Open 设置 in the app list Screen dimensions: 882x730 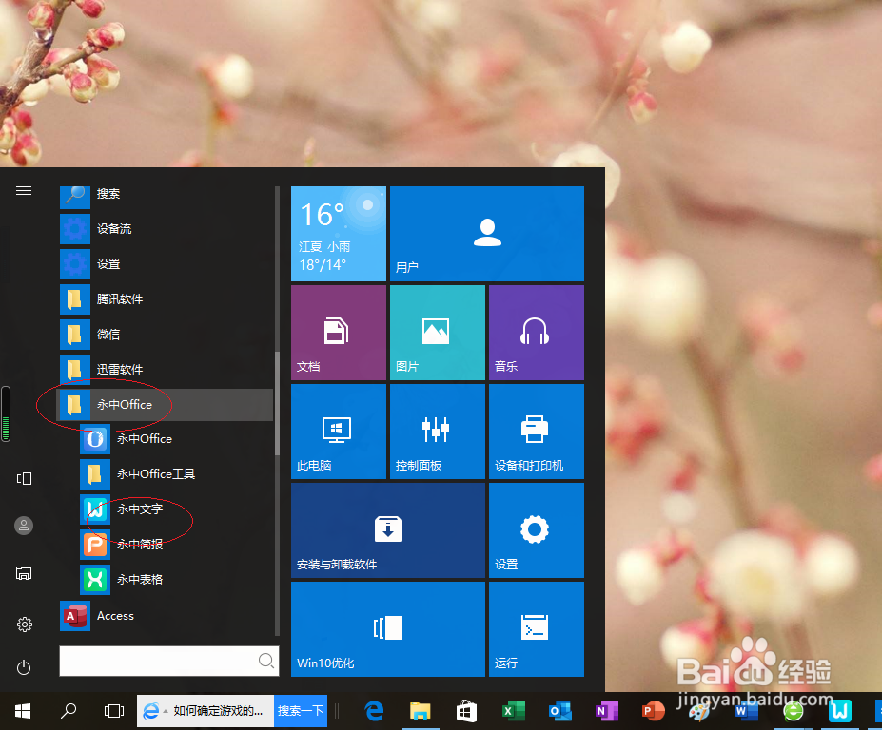166,264
